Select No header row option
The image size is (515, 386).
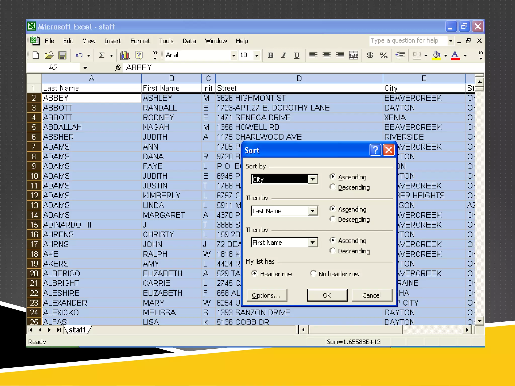[x=313, y=273]
